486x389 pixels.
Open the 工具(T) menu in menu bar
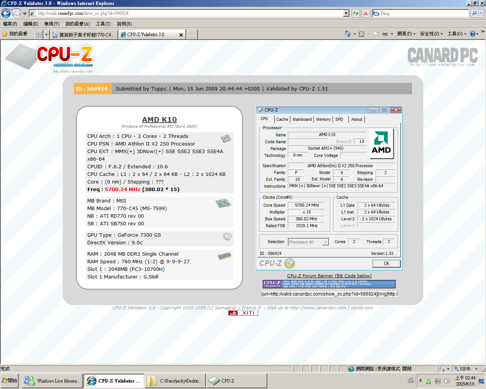(103, 24)
